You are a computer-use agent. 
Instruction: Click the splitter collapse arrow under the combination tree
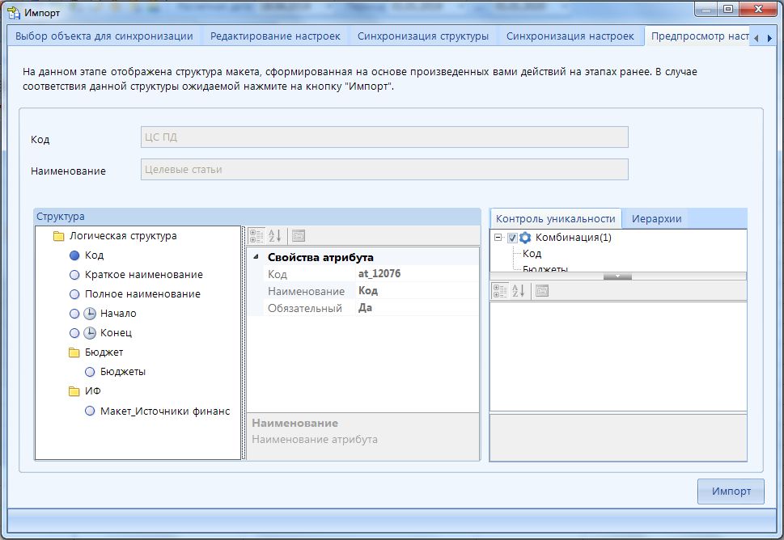[618, 276]
